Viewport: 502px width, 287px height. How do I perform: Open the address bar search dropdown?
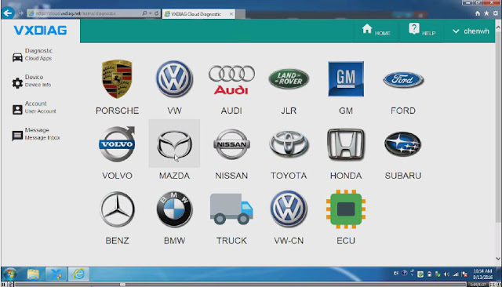click(151, 13)
